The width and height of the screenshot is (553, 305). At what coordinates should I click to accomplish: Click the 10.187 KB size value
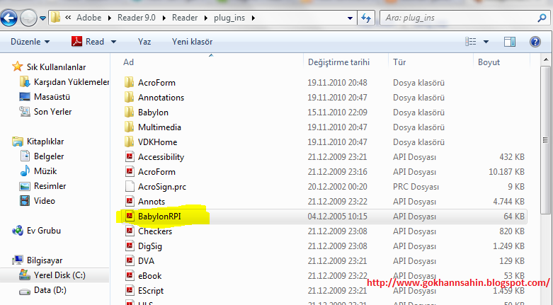point(506,172)
